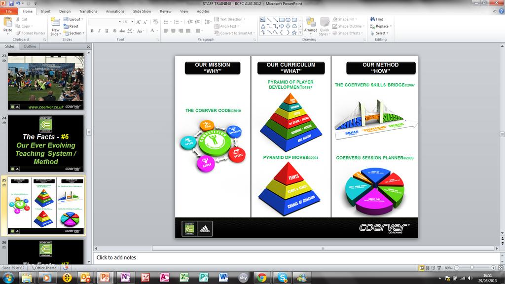The width and height of the screenshot is (505, 284).
Task: Align text left
Action: pyautogui.click(x=166, y=31)
